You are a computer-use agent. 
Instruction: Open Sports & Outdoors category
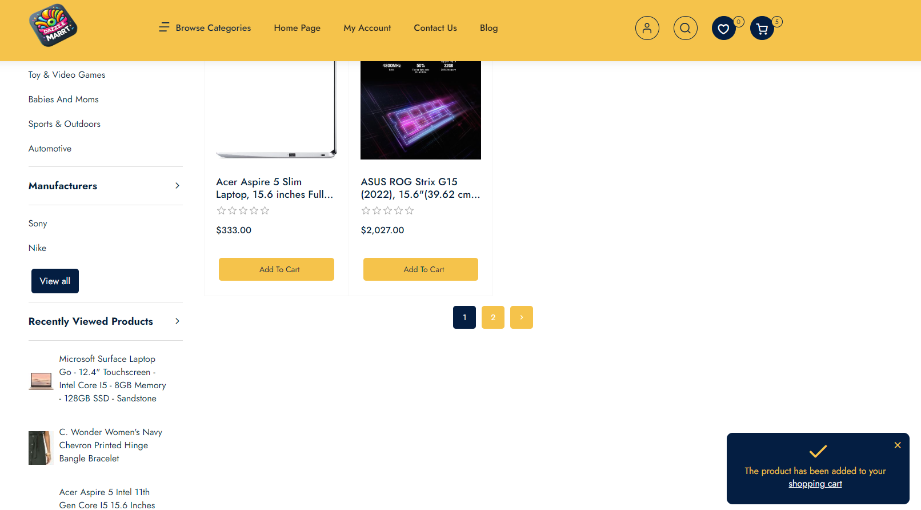pos(65,124)
